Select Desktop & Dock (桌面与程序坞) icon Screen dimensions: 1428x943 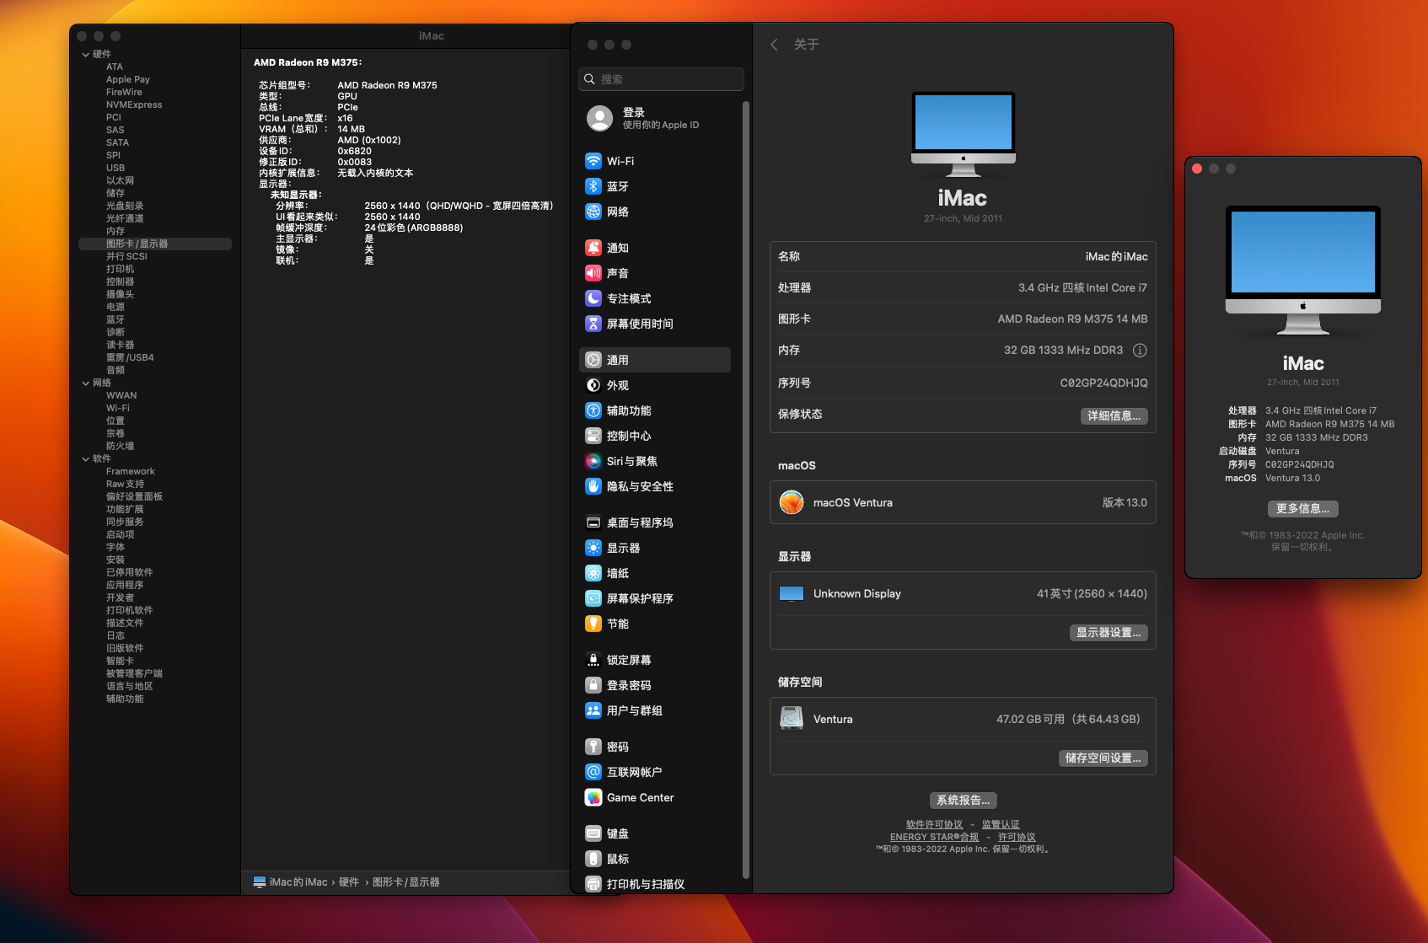[593, 522]
